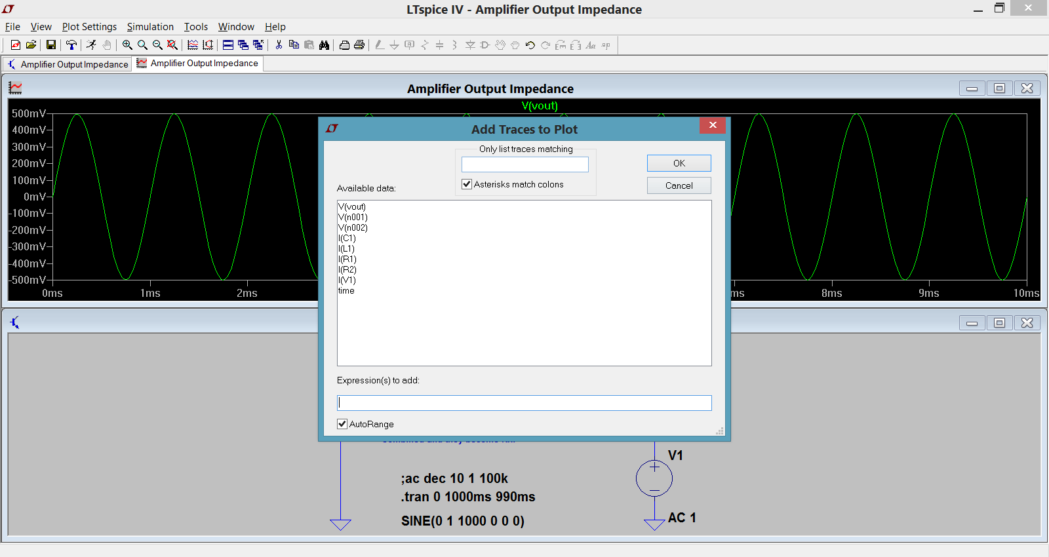The image size is (1049, 557).
Task: Click the Draw Wire pencil icon
Action: coord(380,45)
